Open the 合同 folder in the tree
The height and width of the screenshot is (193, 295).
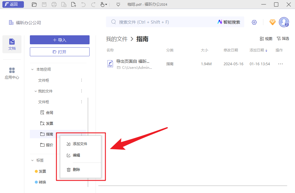click(x=50, y=112)
